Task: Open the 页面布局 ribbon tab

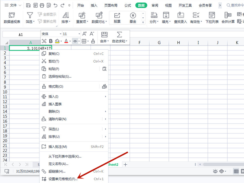Action: [x=111, y=5]
